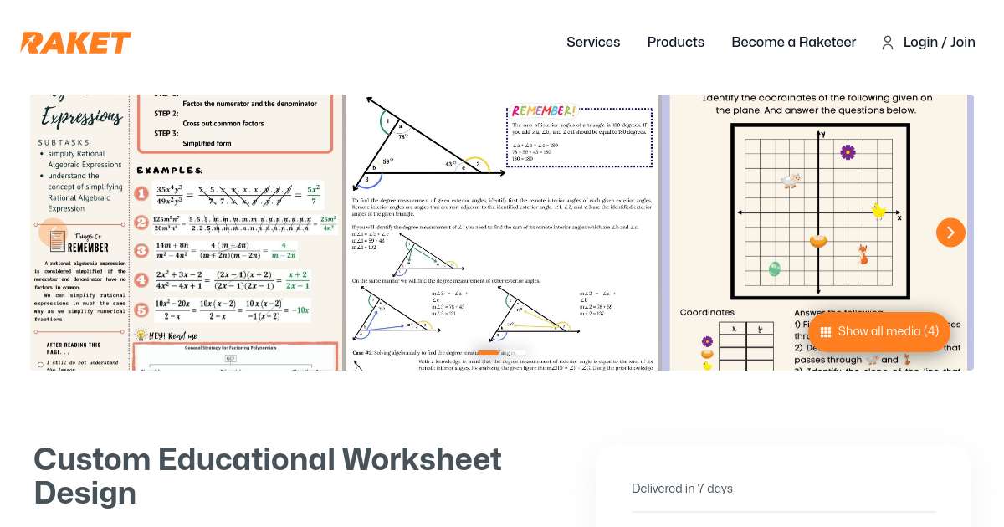
Task: Open the rational expressions worksheet image
Action: click(186, 232)
